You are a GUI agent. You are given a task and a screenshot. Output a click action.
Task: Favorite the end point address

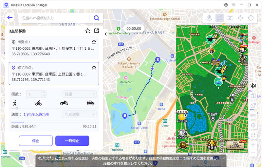pyautogui.click(x=94, y=67)
